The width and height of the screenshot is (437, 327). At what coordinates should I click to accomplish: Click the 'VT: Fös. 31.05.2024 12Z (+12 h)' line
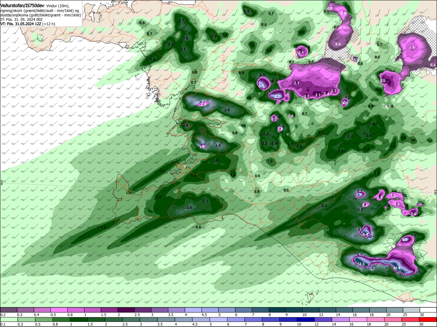click(x=28, y=24)
